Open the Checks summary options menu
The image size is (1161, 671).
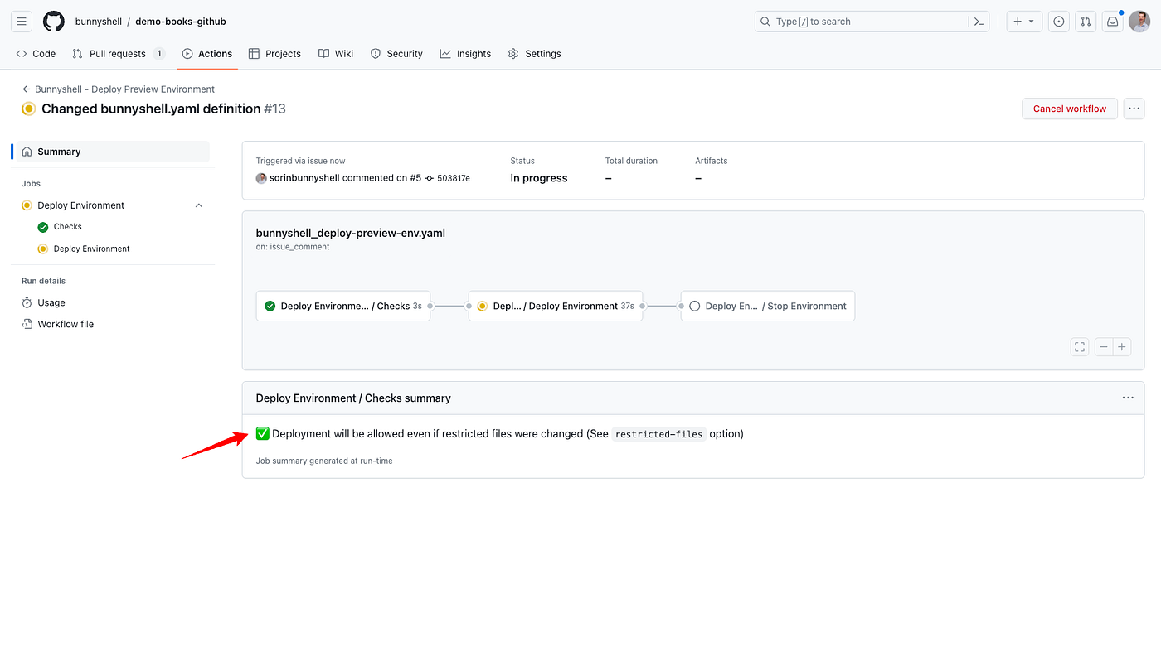click(1128, 398)
